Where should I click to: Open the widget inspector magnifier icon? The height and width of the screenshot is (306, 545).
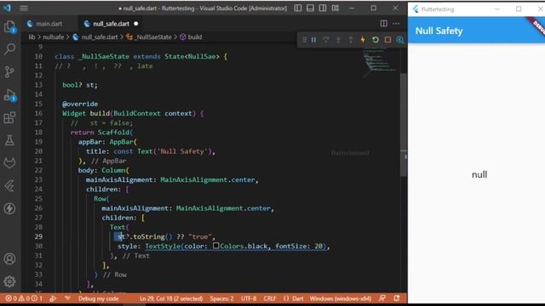point(400,40)
